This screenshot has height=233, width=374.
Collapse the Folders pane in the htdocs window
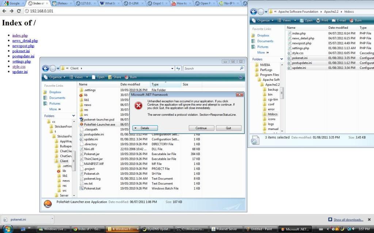tap(281, 59)
